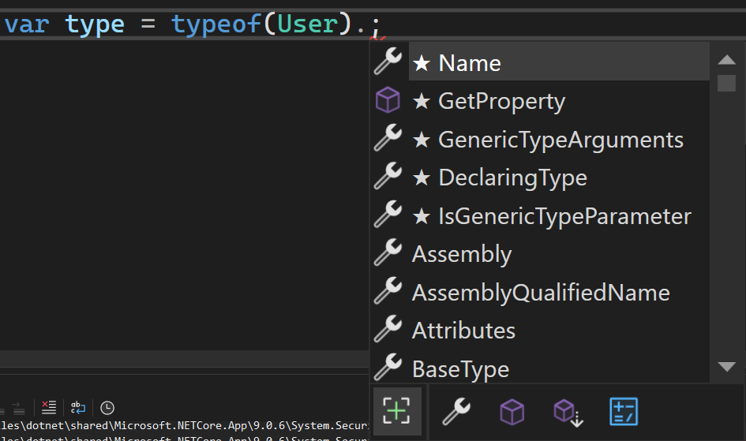Click the var keyword in the editor
746x441 pixels.
point(27,24)
